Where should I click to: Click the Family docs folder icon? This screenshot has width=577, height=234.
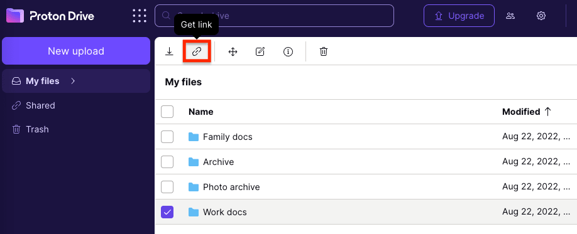[x=194, y=137]
